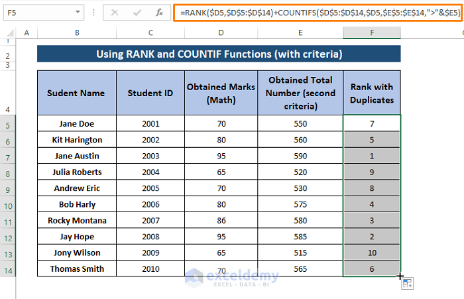Select the marks cell 86
The width and height of the screenshot is (464, 299).
(x=221, y=220)
